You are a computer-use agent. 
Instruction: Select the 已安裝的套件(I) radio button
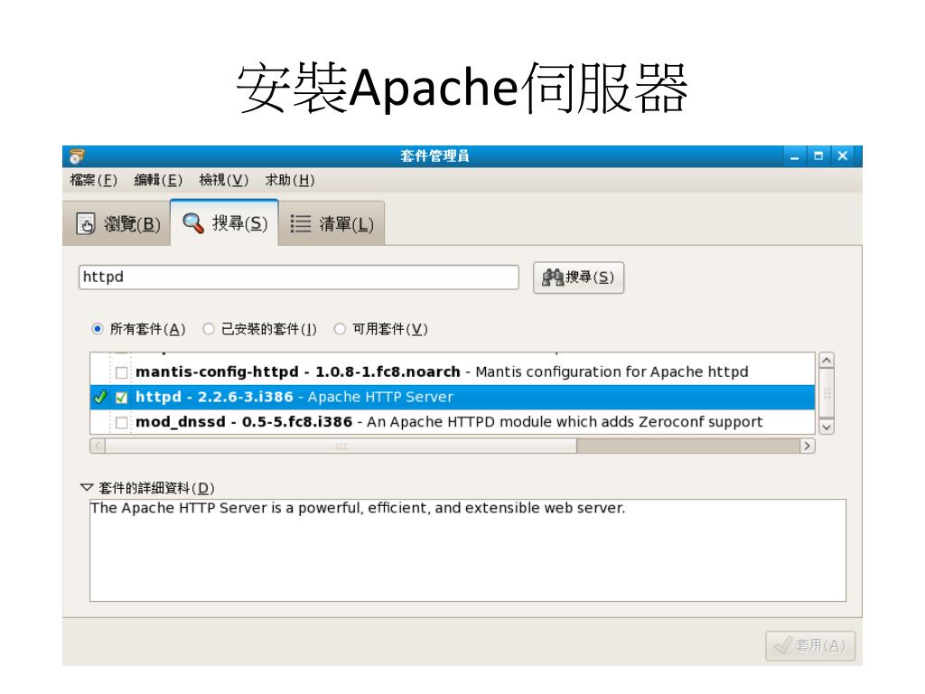[209, 329]
